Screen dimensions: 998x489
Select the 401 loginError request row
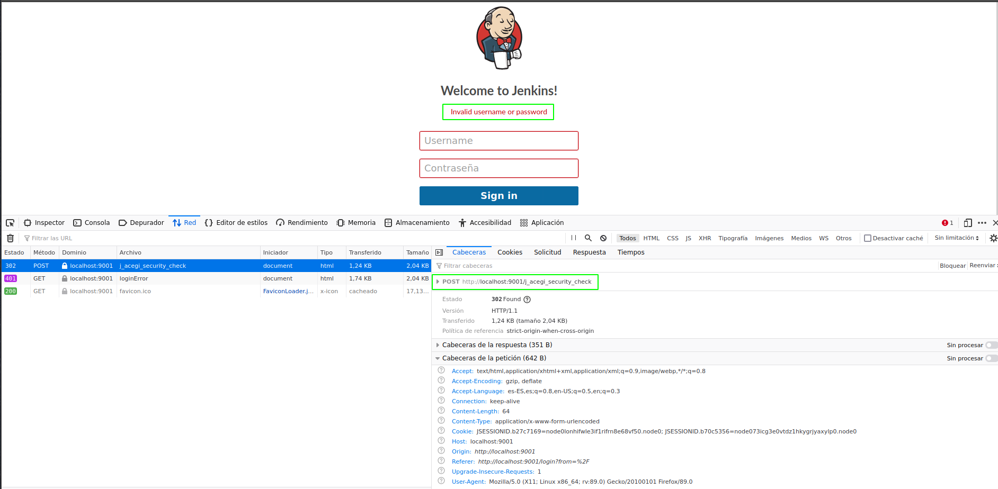(x=216, y=278)
